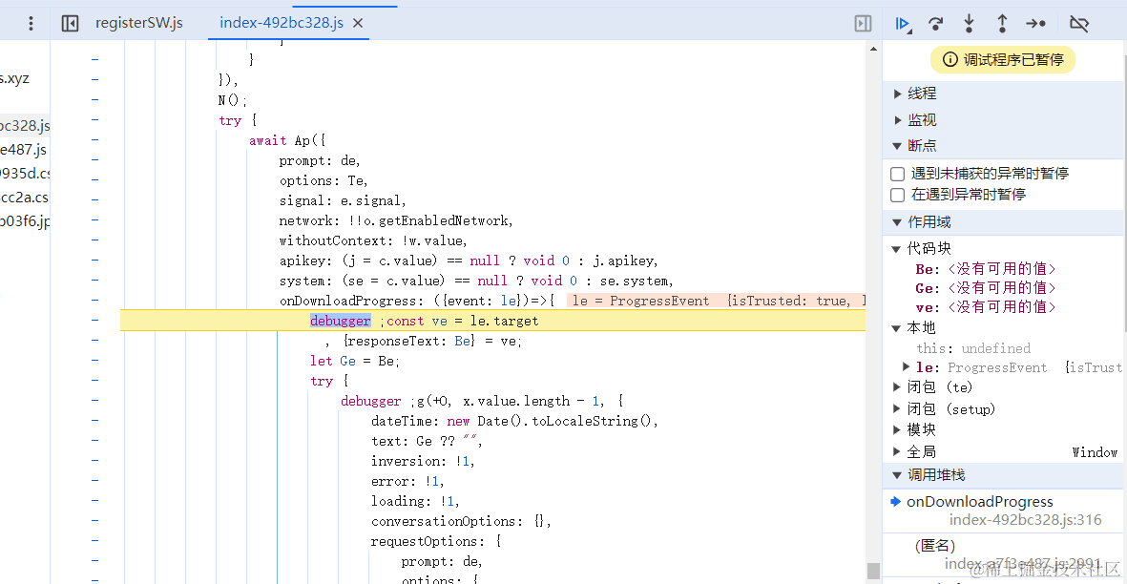Click the code editor vertical scrollbar thumb

pos(873,571)
